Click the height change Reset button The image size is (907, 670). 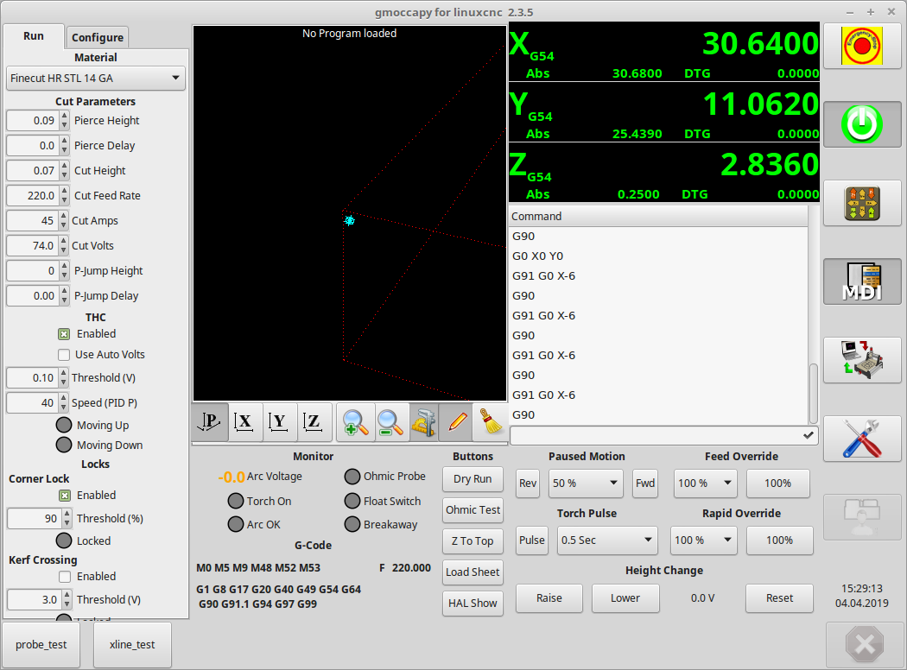(x=780, y=598)
